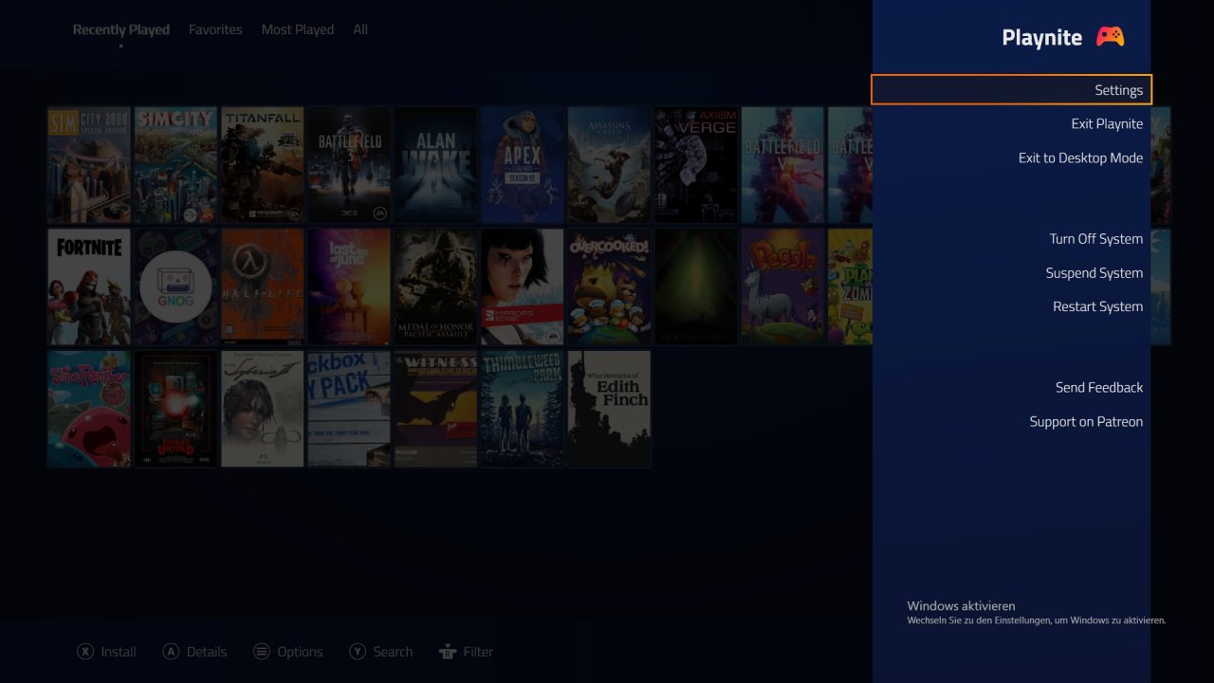This screenshot has height=683, width=1214.
Task: Select Exit Playnite
Action: (1107, 124)
